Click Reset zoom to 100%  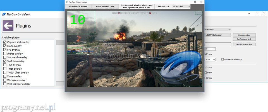click(x=105, y=6)
